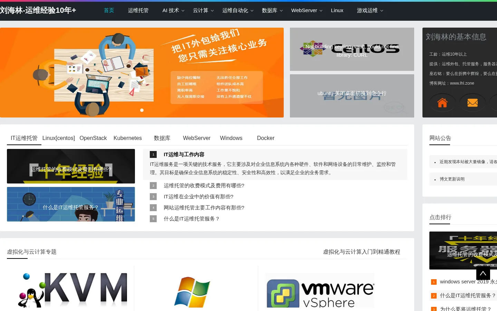Click the site title 刘海林-运维经验10年+
The image size is (497, 311).
click(x=38, y=10)
